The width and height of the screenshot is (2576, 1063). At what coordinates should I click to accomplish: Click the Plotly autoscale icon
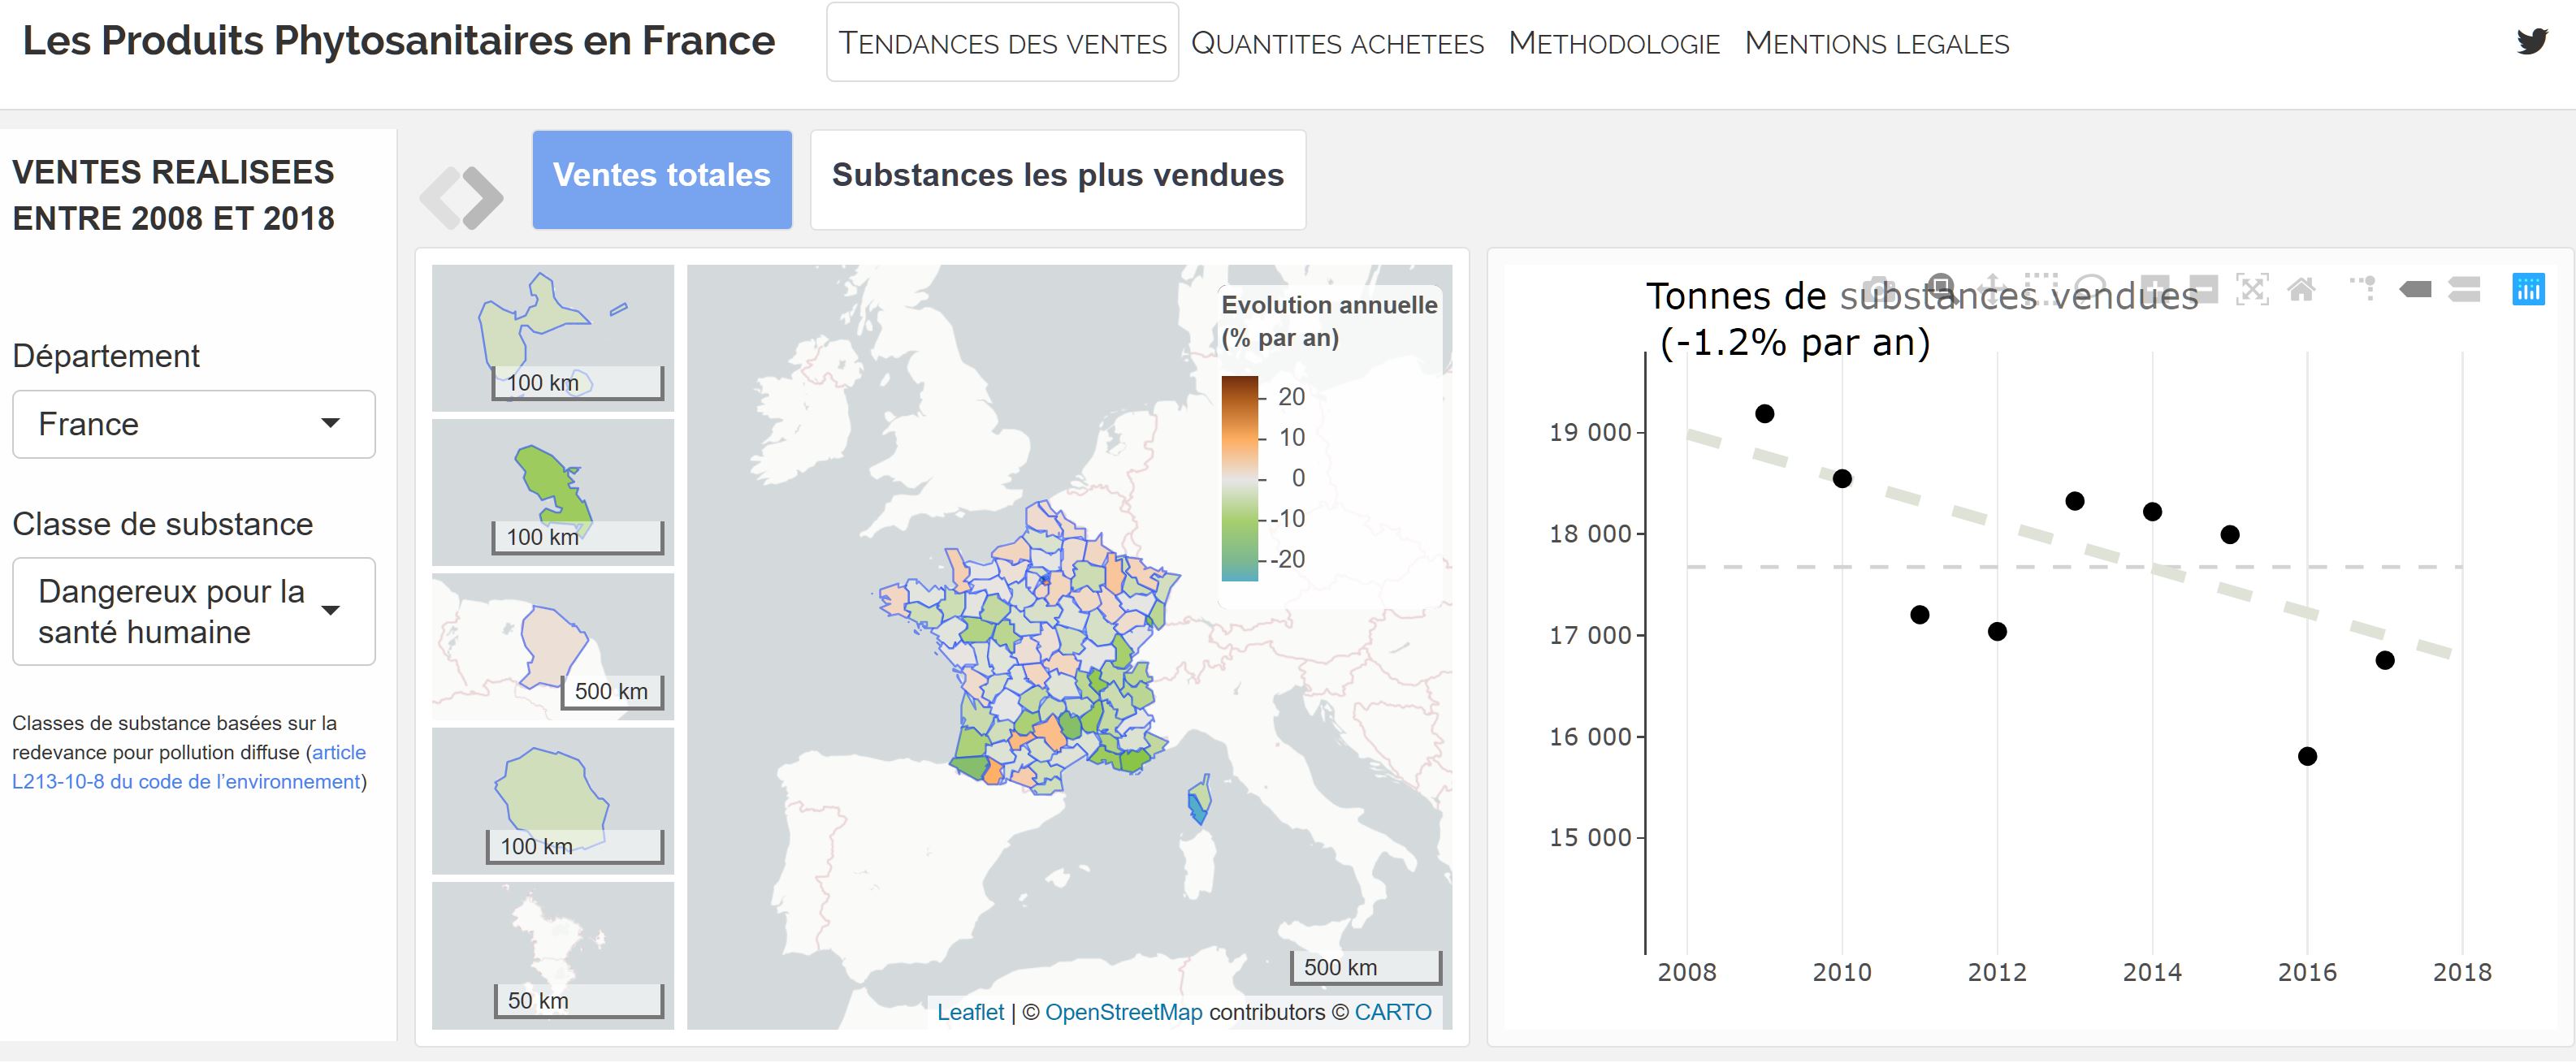click(x=2251, y=290)
